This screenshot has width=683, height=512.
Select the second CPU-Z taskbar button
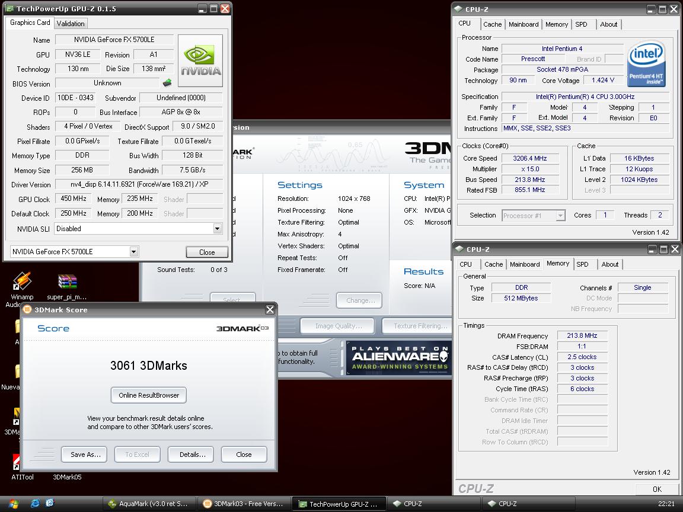tap(528, 504)
